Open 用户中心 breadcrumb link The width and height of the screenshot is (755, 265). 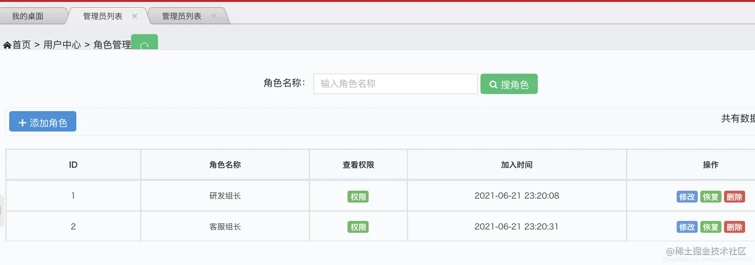click(x=62, y=45)
